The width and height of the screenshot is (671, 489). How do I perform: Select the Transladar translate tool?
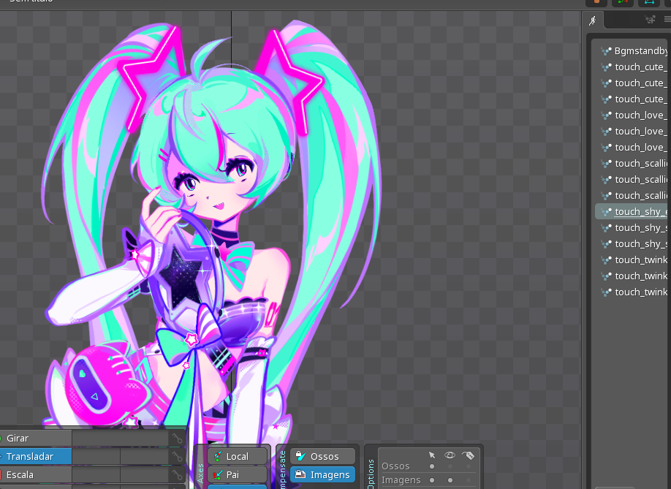tap(36, 457)
